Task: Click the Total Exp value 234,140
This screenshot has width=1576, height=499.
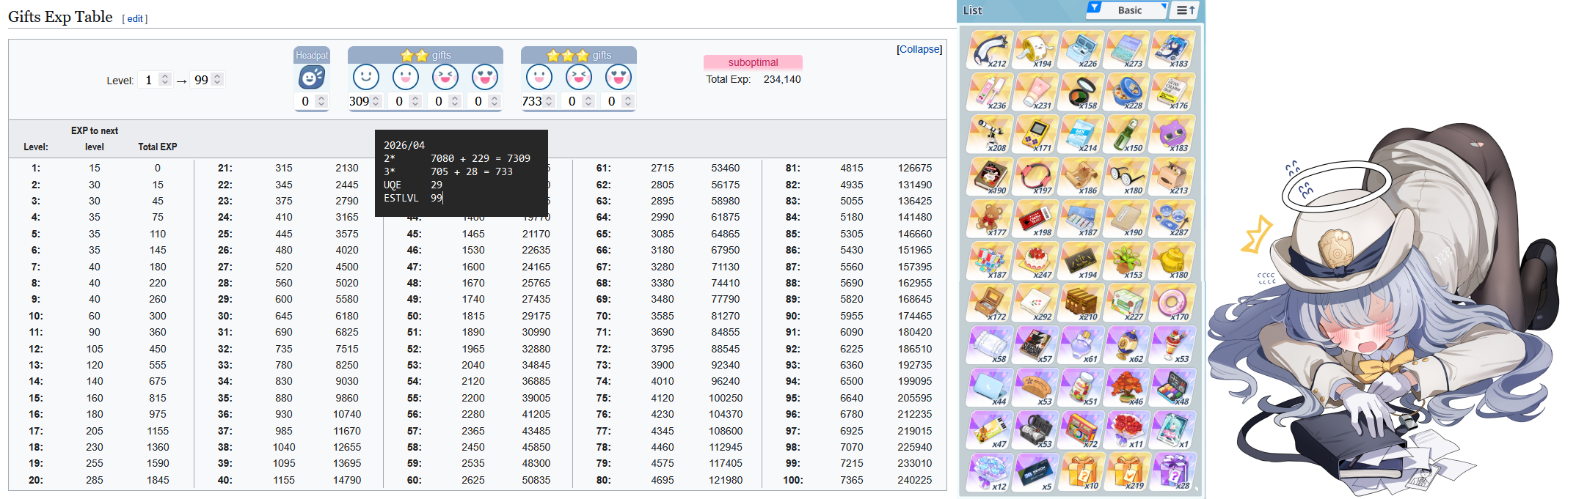Action: click(x=782, y=79)
